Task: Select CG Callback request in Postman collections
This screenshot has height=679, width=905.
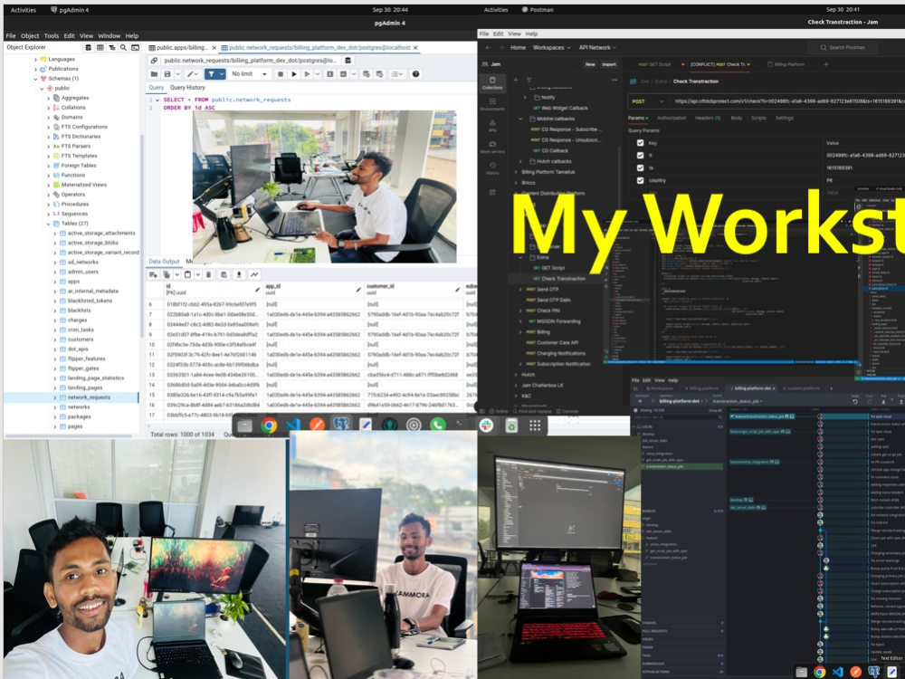Action: click(x=550, y=150)
